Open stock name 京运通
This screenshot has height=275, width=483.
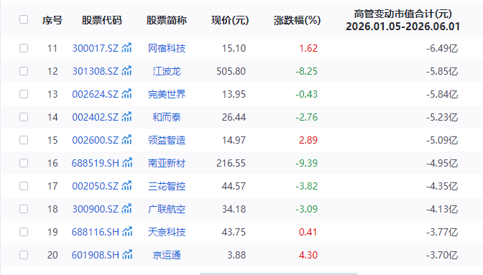167,255
